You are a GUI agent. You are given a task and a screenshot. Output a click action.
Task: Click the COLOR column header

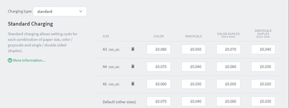pos(159,36)
